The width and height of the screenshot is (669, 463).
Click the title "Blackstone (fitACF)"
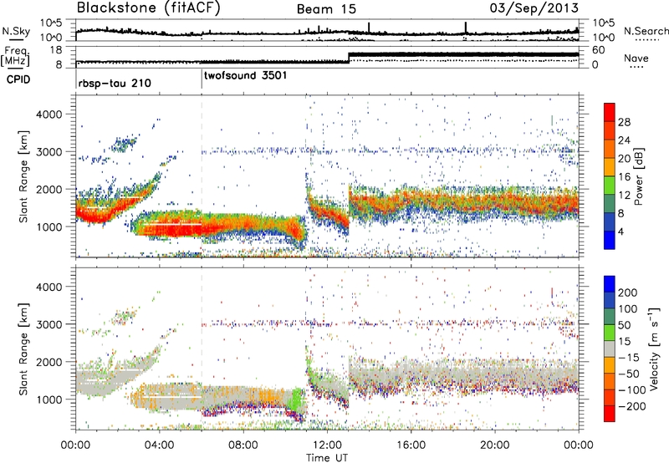149,8
